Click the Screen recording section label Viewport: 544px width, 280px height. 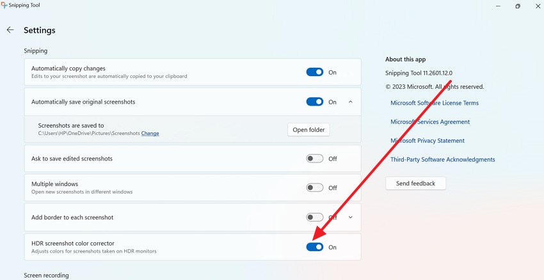pyautogui.click(x=46, y=276)
